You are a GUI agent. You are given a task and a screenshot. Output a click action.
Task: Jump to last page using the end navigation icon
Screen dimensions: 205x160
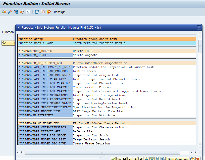[141, 158]
